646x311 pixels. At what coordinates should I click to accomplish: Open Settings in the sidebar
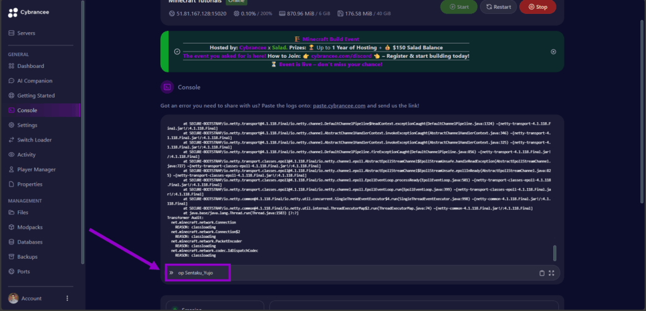[x=27, y=125]
